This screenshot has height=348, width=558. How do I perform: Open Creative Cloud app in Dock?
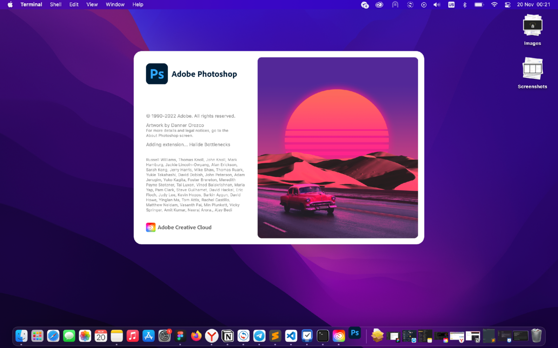(x=339, y=335)
